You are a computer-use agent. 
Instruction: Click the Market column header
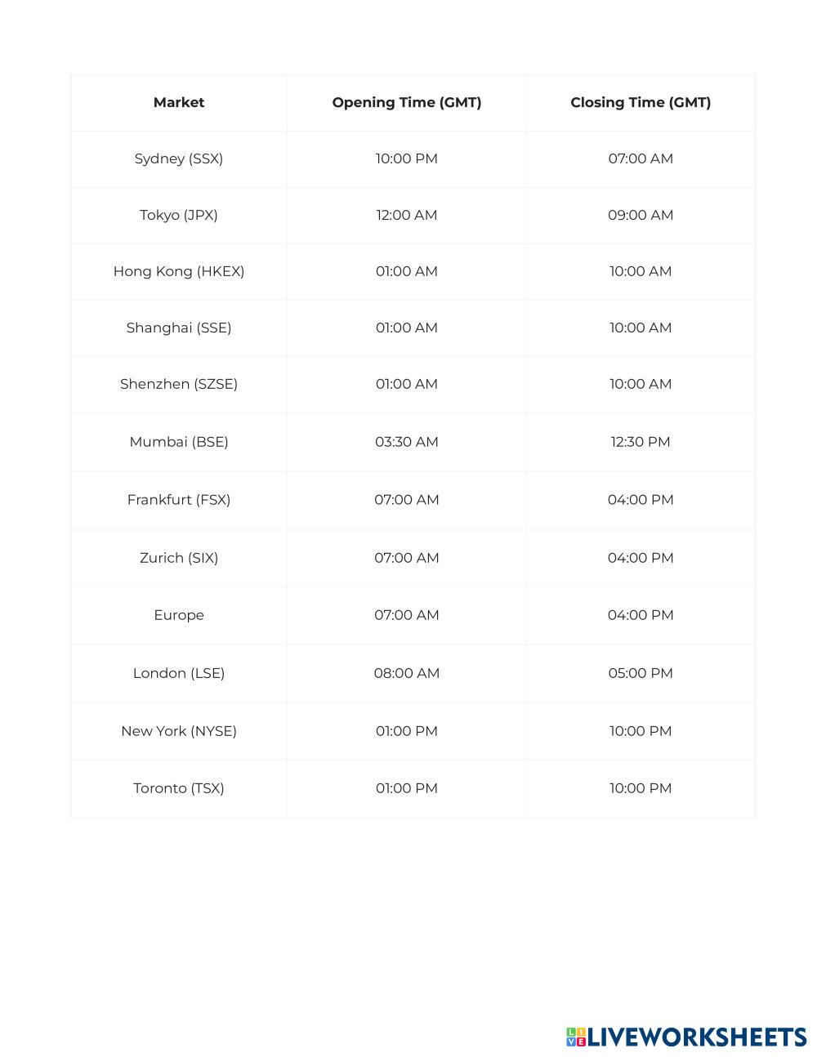coord(179,102)
